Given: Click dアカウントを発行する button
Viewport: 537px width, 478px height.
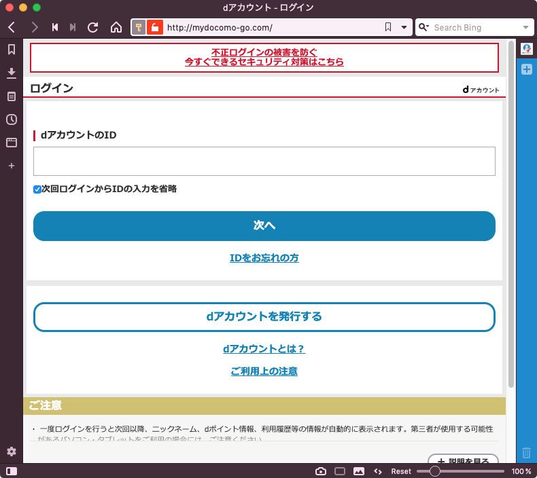Looking at the screenshot, I should [264, 317].
